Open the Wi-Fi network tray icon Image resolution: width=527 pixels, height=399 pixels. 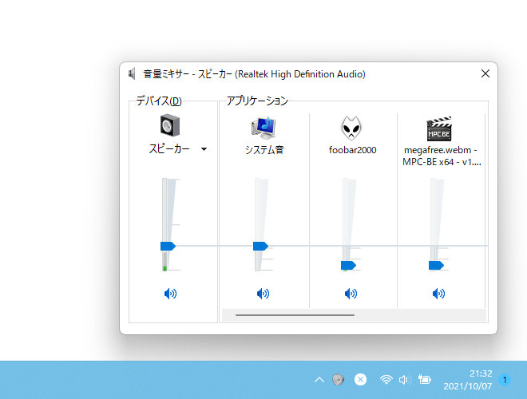386,380
